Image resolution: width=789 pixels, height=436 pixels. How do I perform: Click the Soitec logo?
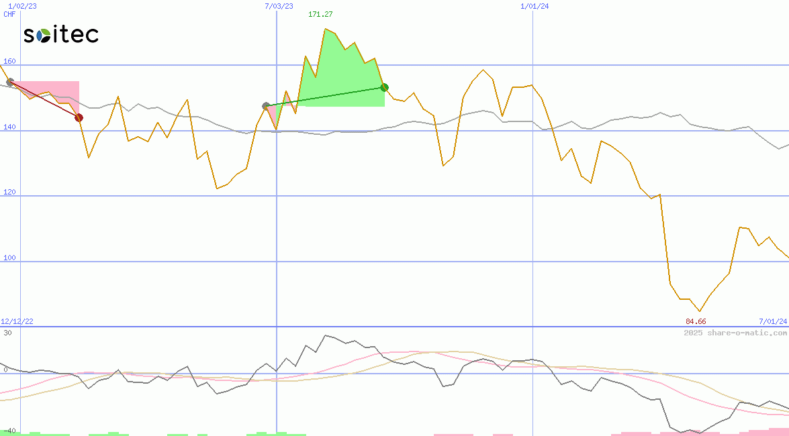pos(61,35)
